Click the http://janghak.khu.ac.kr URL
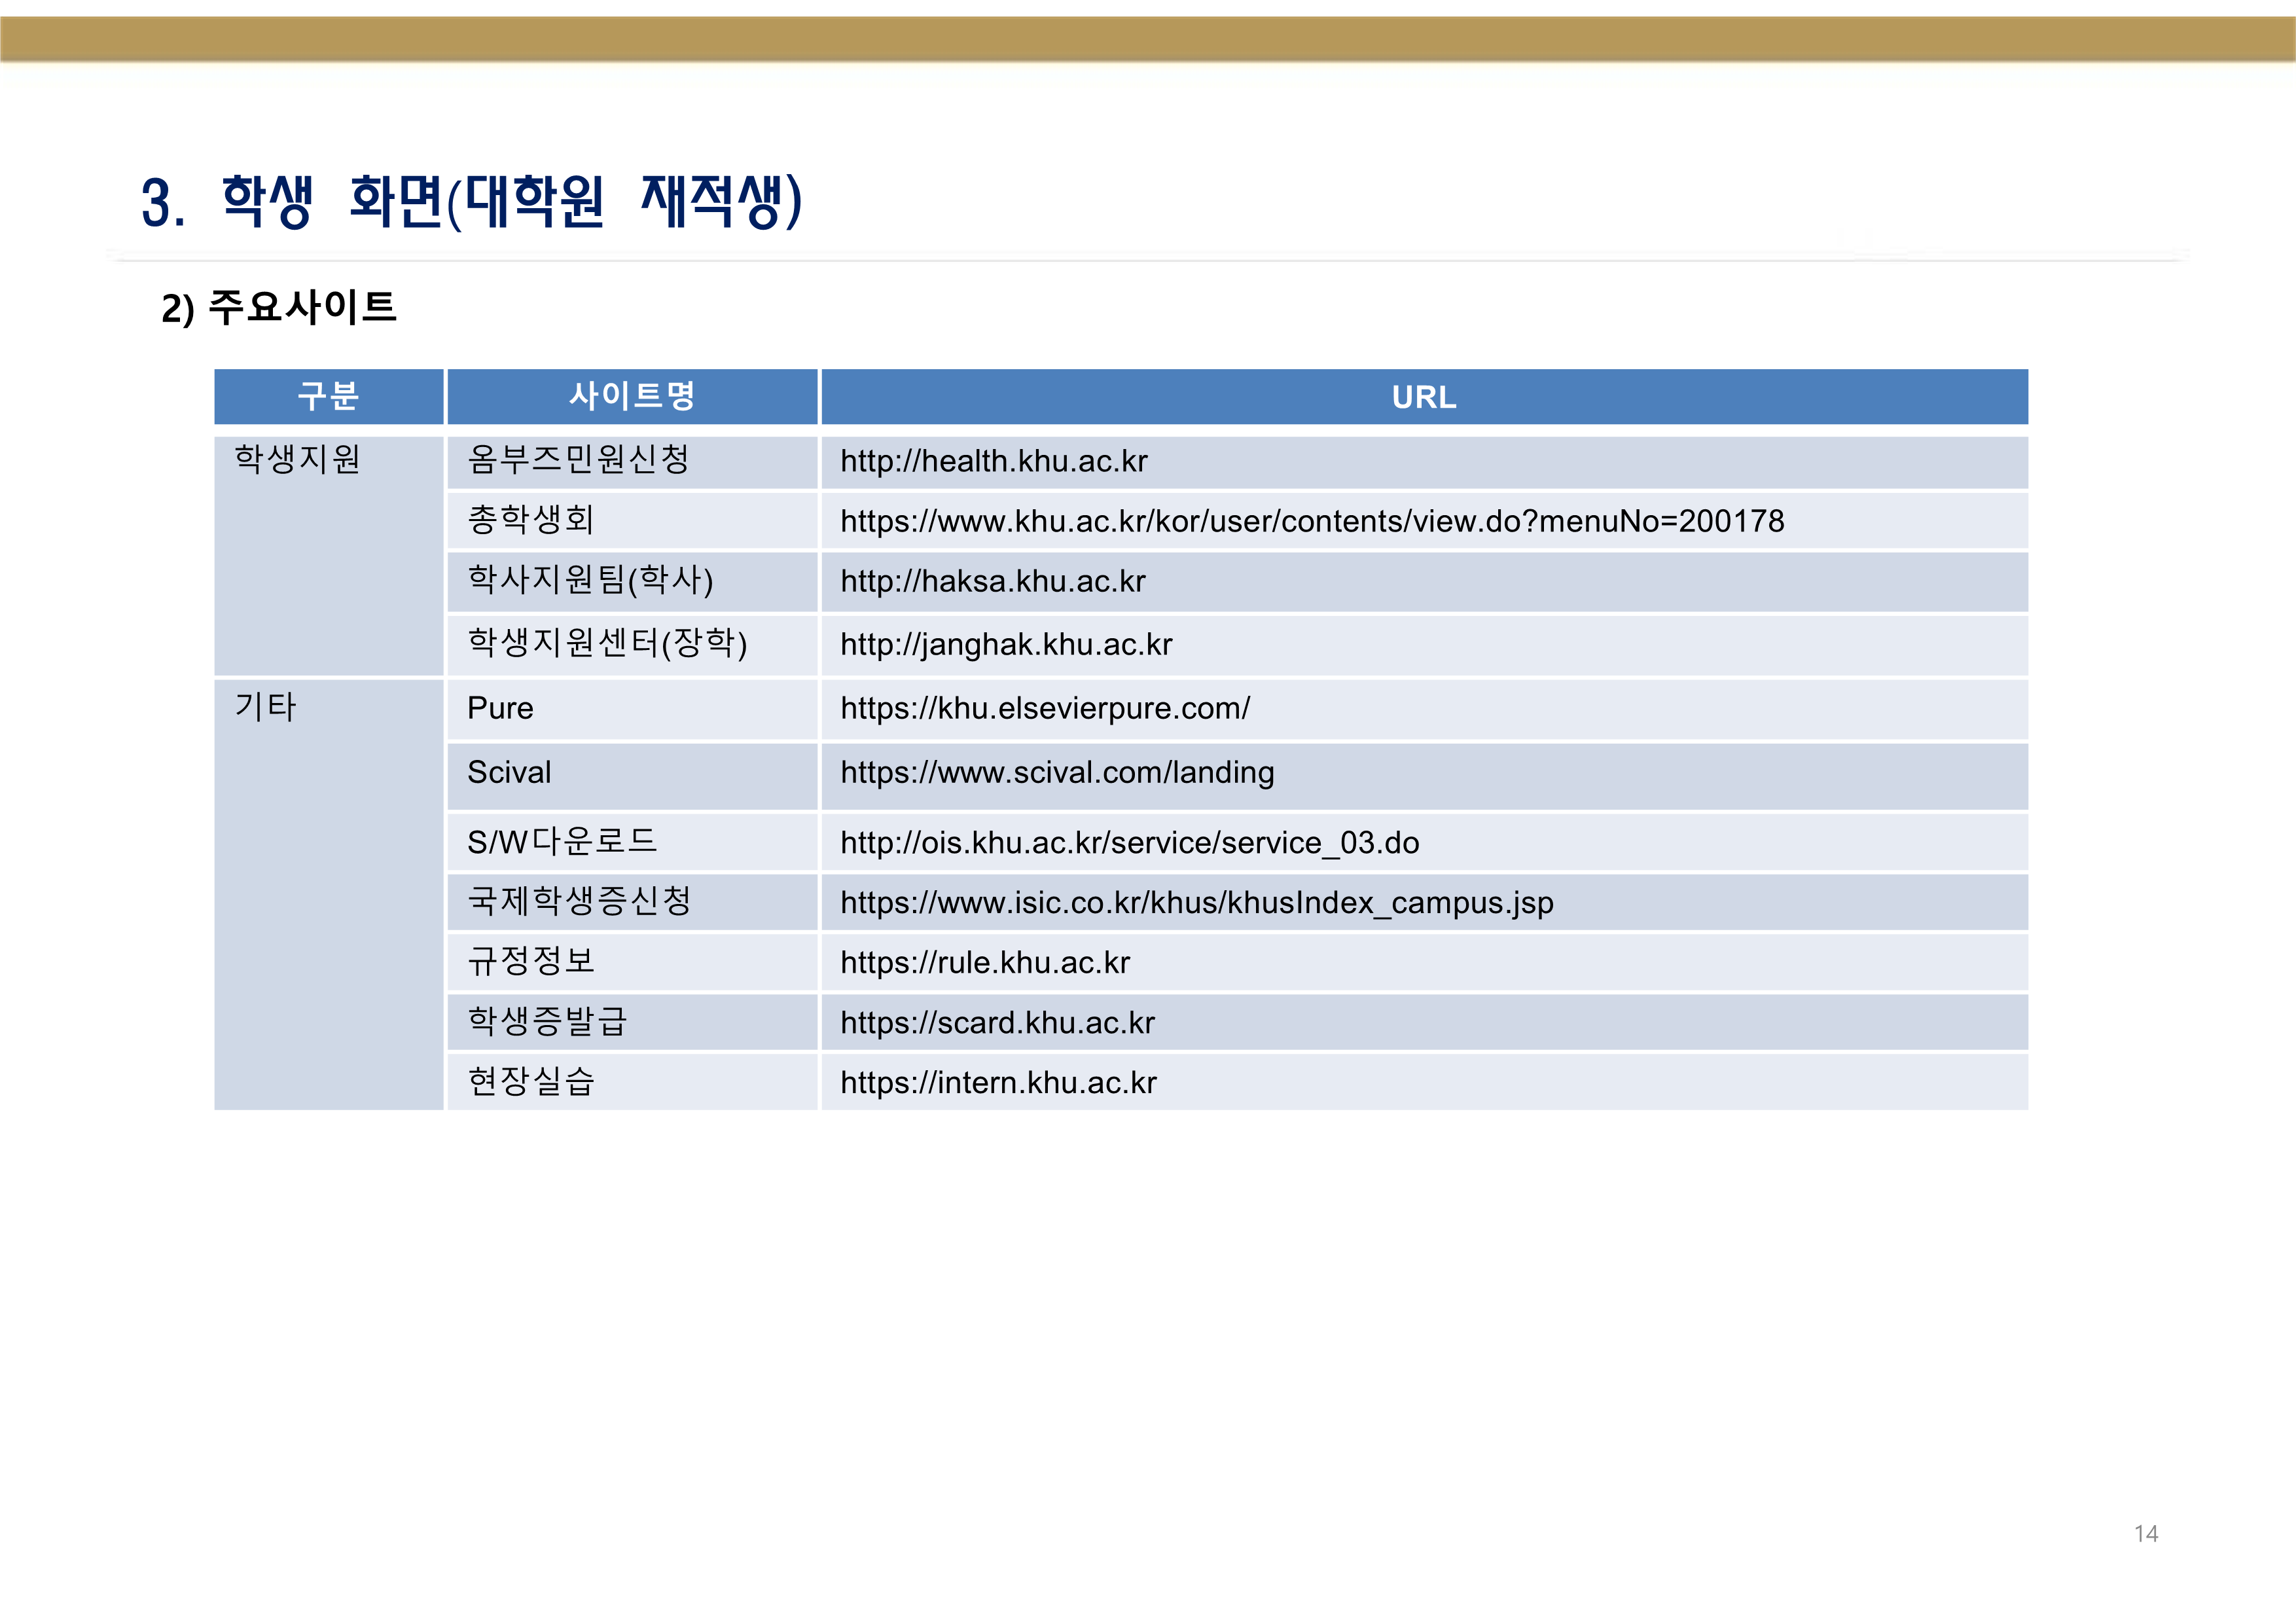Viewport: 2296px width, 1624px height. click(x=1006, y=644)
